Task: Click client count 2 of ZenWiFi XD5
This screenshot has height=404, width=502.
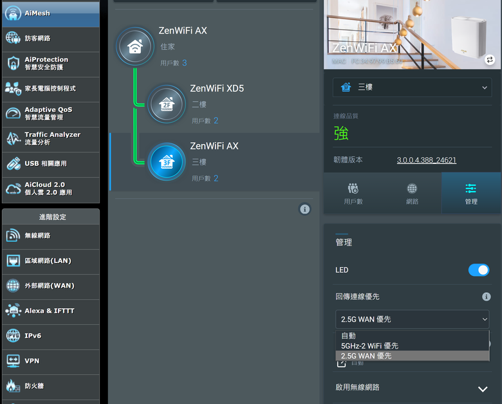Action: (x=216, y=120)
